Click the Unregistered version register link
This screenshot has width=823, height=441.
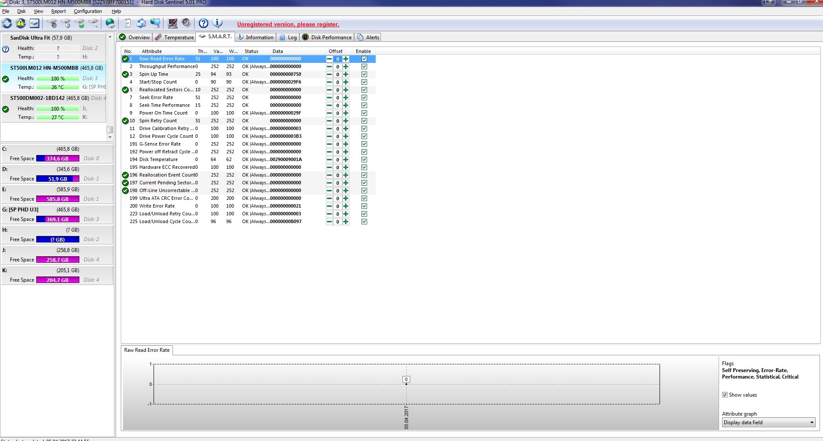point(288,25)
